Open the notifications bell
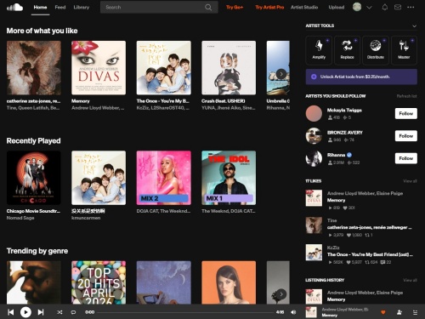Screen dimensions: 425x319 point(385,7)
